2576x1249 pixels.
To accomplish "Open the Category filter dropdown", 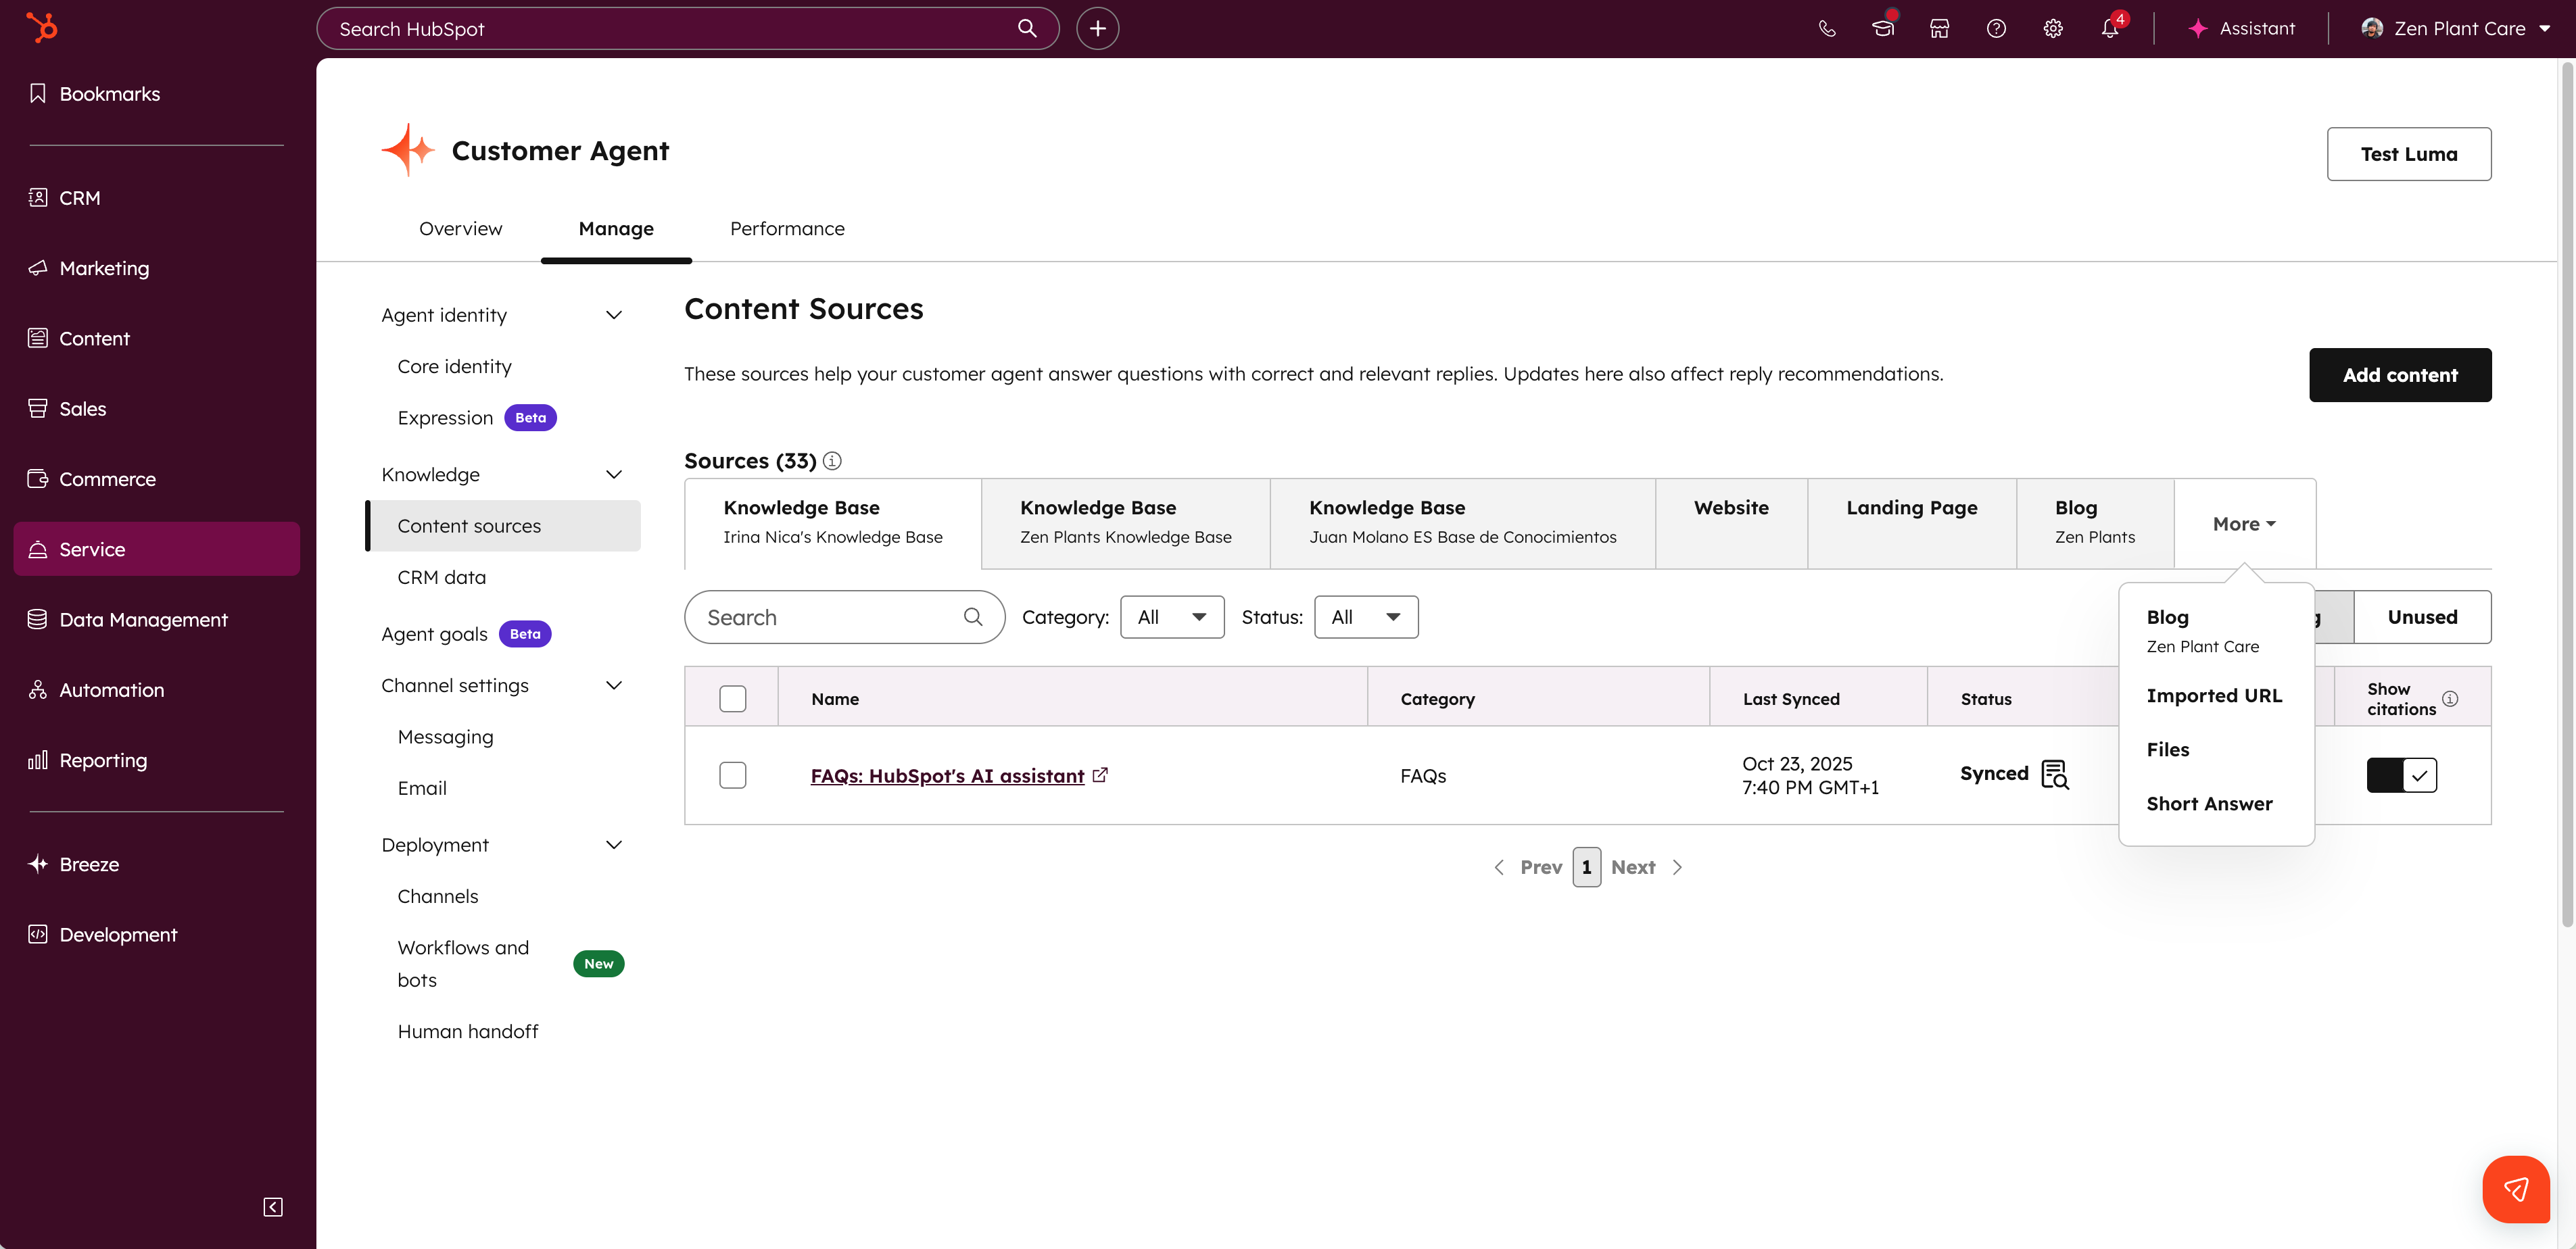I will pyautogui.click(x=1172, y=617).
